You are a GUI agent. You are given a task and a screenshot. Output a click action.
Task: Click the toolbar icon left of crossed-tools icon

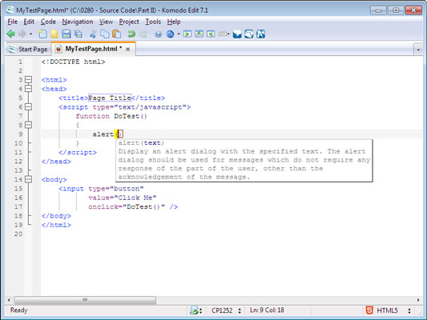[x=249, y=34]
